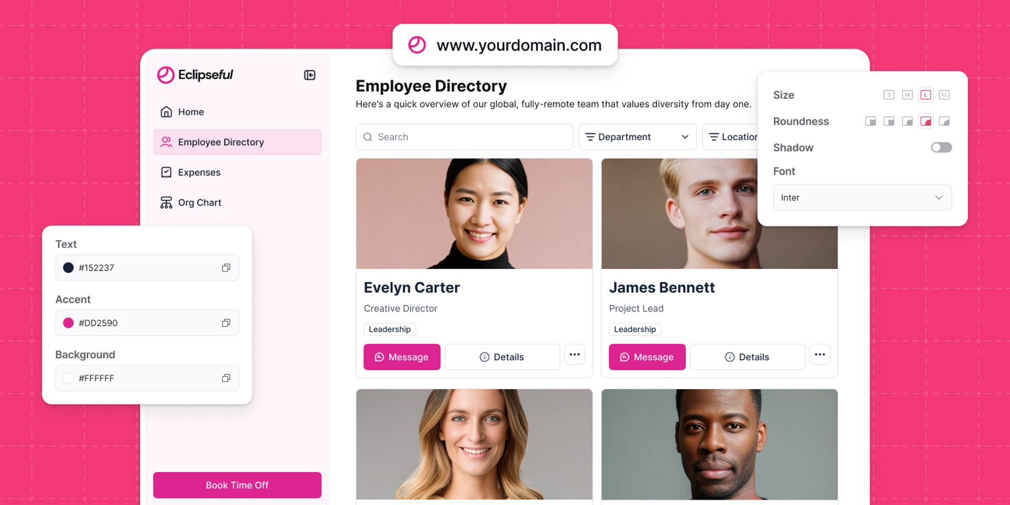Copy the Text color hex code
Viewport: 1010px width, 505px height.
(x=226, y=268)
